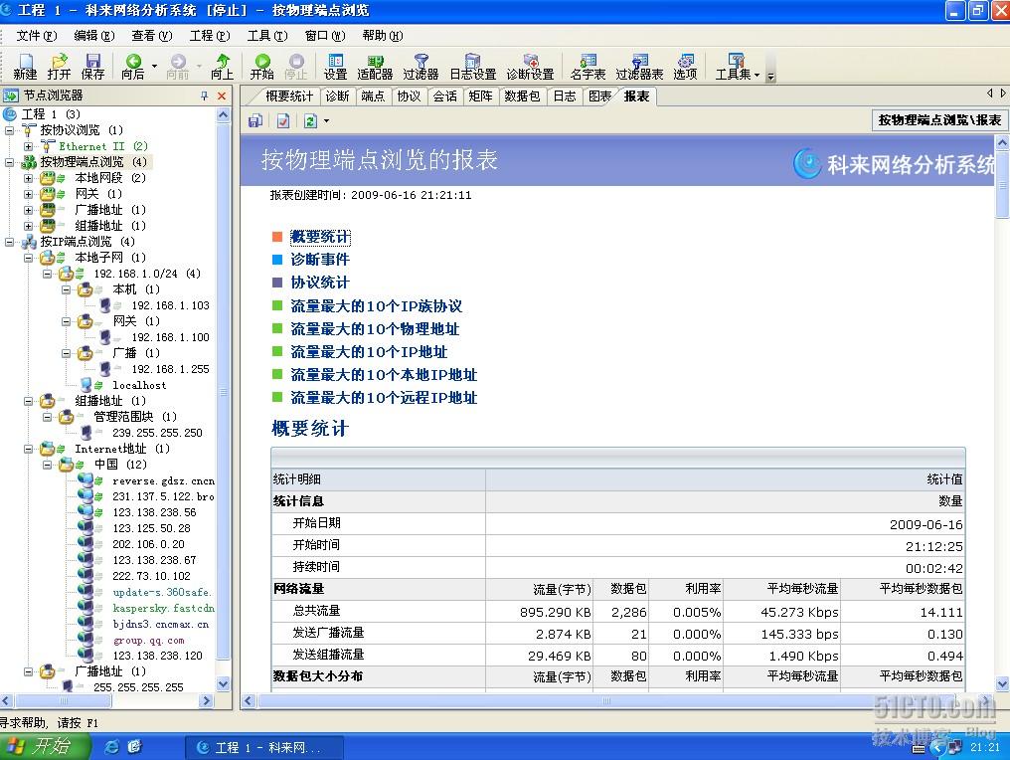Follow the 诊断事件 report link
The image size is (1010, 760).
319,259
